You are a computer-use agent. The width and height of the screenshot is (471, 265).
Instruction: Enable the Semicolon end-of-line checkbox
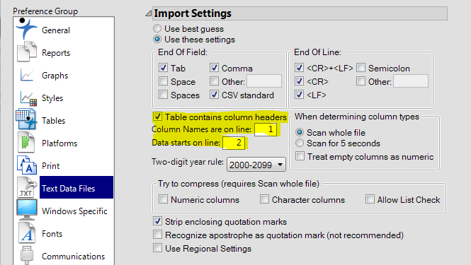[361, 67]
